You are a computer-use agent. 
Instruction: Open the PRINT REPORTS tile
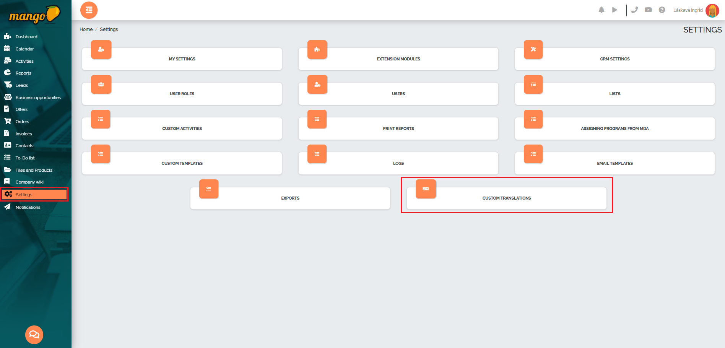tap(398, 128)
